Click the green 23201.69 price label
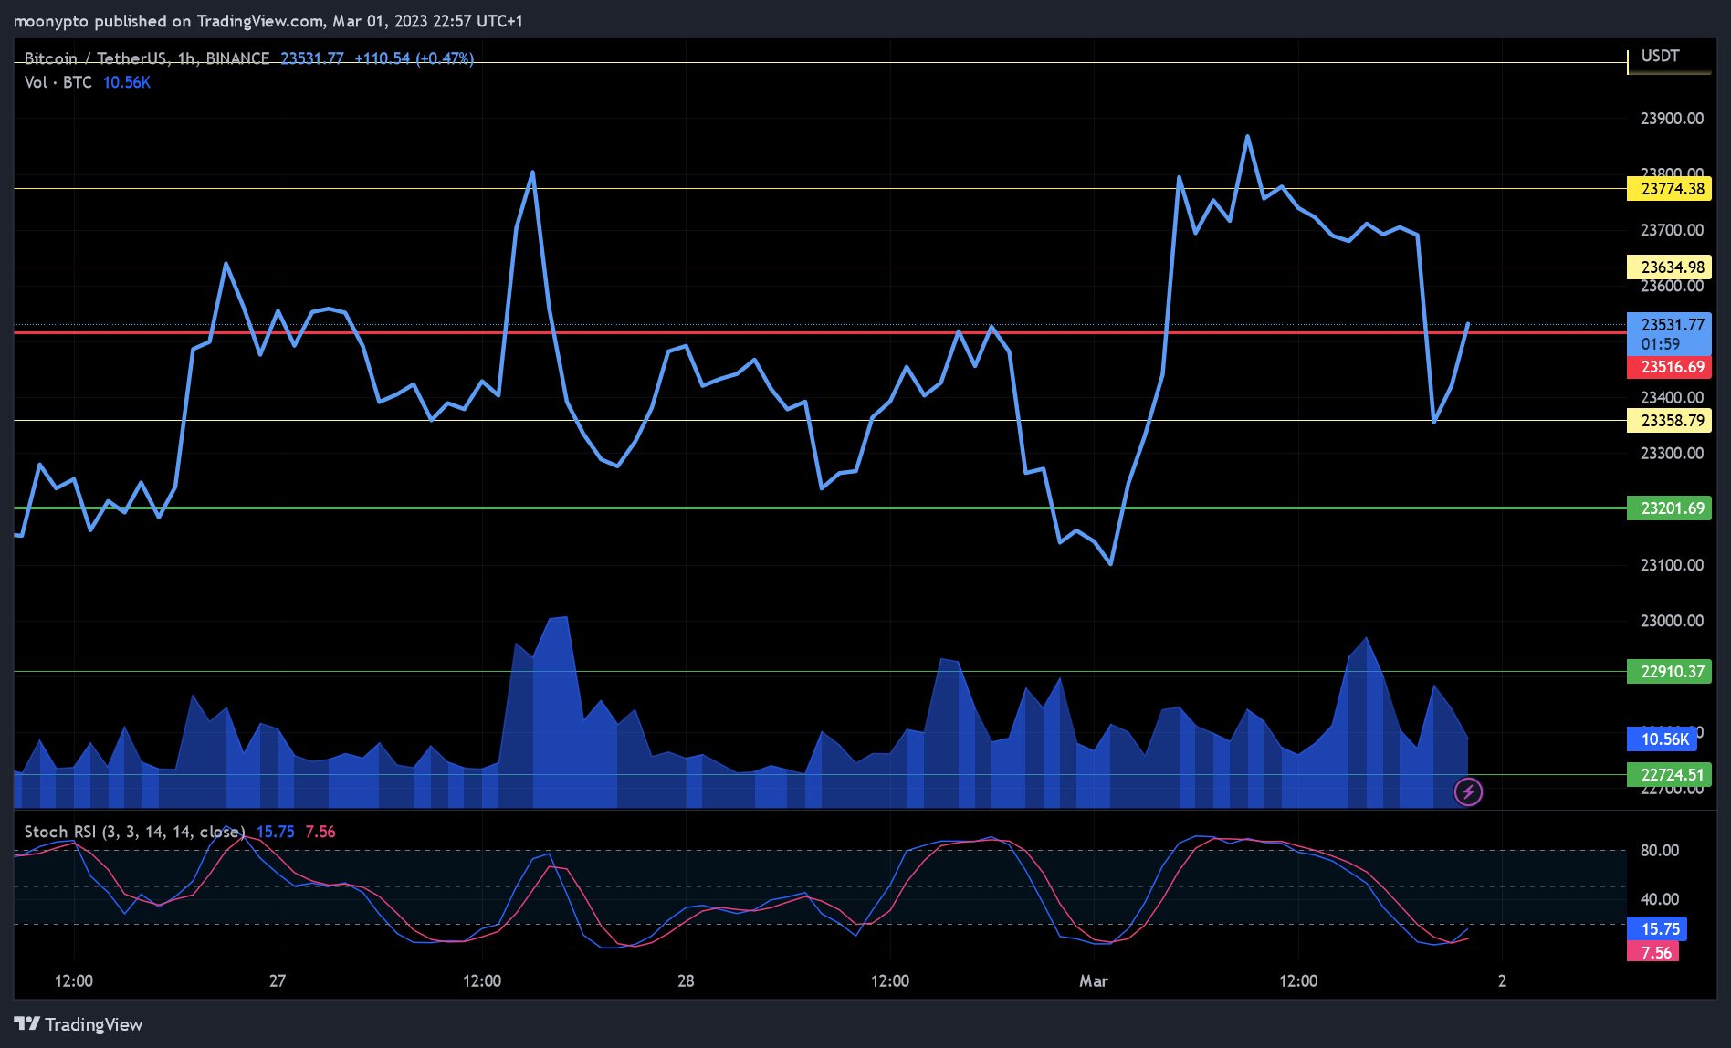 click(1670, 508)
